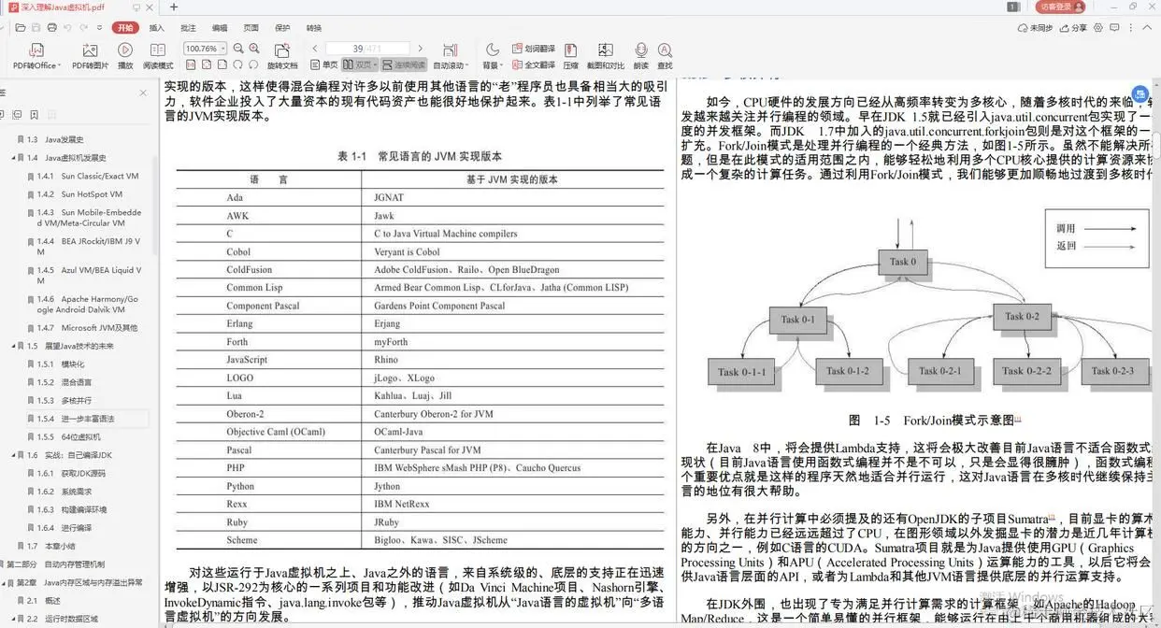1161x628 pixels.
Task: Click the page number input field
Action: click(367, 48)
